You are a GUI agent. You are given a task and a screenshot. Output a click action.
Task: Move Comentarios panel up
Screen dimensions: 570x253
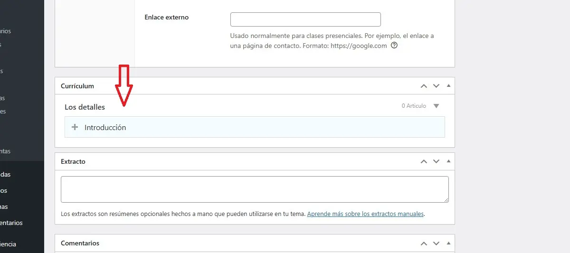(x=424, y=243)
